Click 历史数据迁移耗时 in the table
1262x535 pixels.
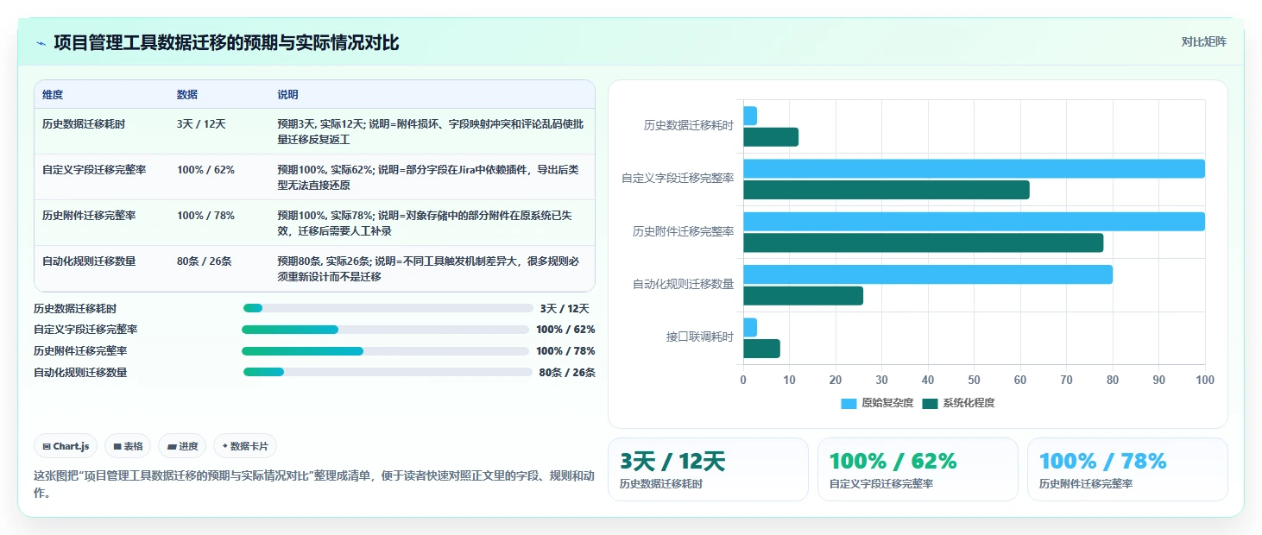[84, 124]
